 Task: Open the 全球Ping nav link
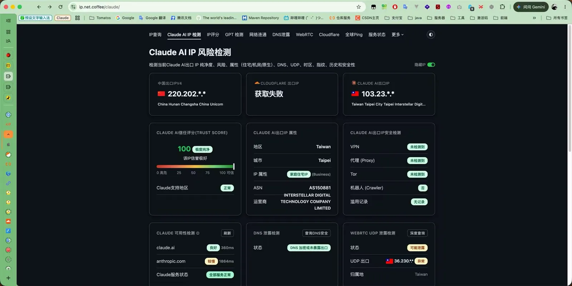pos(354,35)
